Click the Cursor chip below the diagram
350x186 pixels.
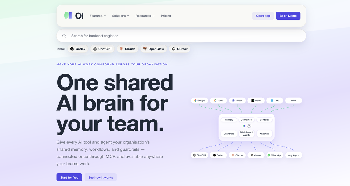pos(256,155)
